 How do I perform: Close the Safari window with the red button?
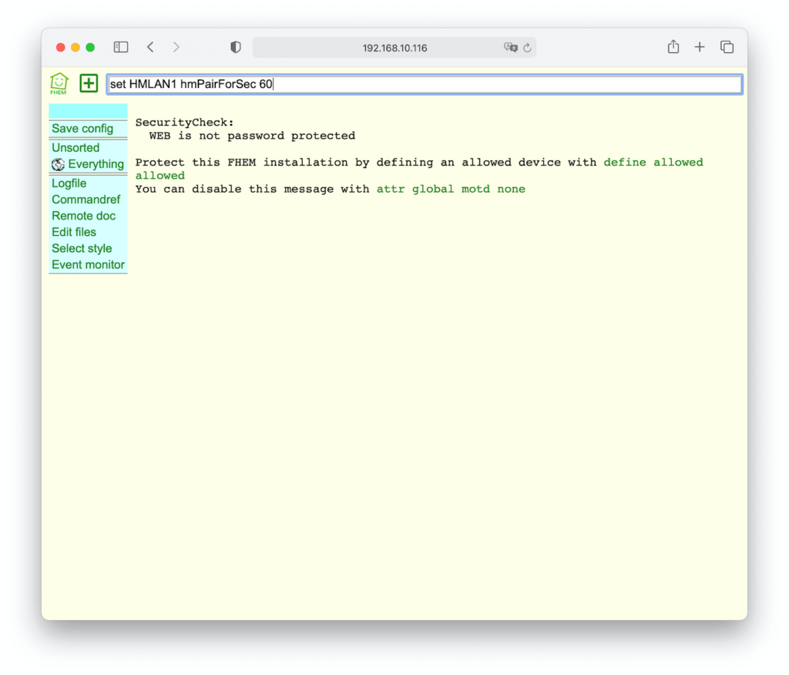60,47
